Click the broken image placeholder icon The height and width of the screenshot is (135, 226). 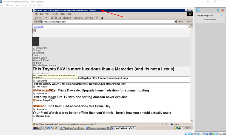pos(35,31)
